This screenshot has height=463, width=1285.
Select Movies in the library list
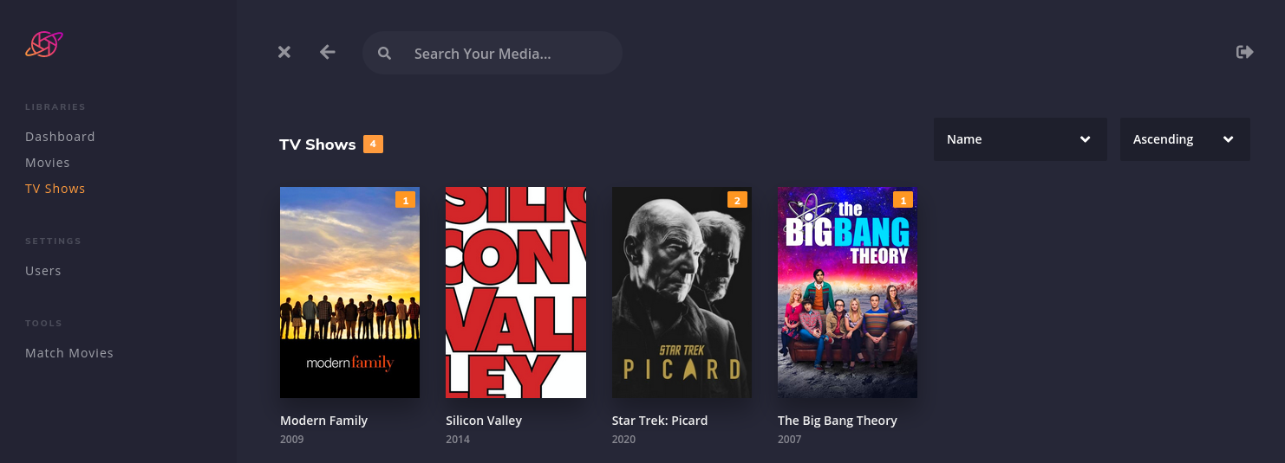point(48,163)
